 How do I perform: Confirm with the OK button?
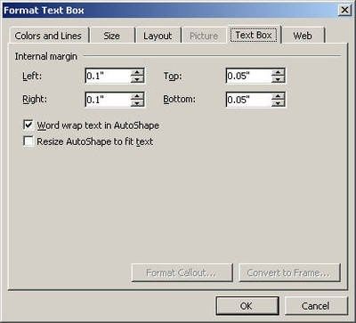point(247,306)
